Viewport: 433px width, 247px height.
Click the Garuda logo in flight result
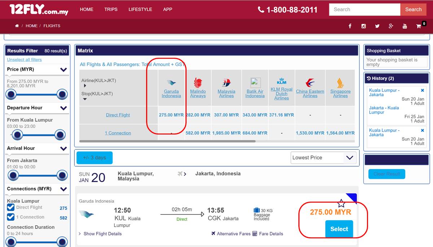[86, 215]
